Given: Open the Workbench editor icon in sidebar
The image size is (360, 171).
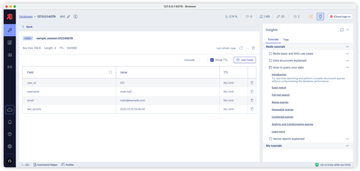Looking at the screenshot, I should click(10, 42).
